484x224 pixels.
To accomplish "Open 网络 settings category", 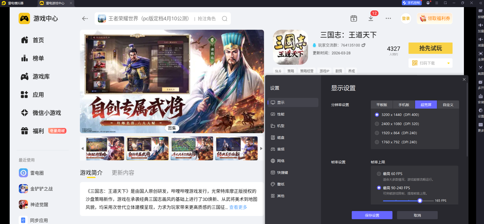I will pos(293,161).
